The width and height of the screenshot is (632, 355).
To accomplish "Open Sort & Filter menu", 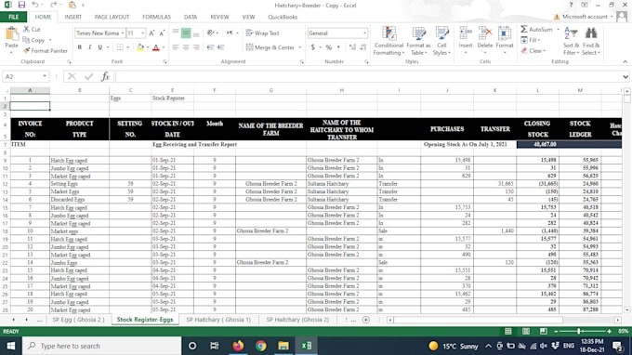I will (572, 41).
